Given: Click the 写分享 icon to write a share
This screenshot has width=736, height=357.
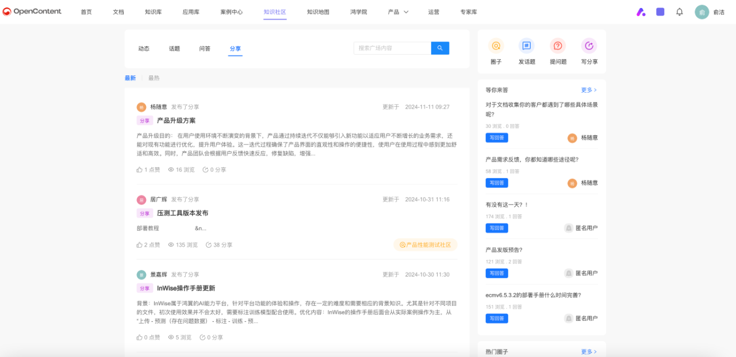Looking at the screenshot, I should coord(588,46).
